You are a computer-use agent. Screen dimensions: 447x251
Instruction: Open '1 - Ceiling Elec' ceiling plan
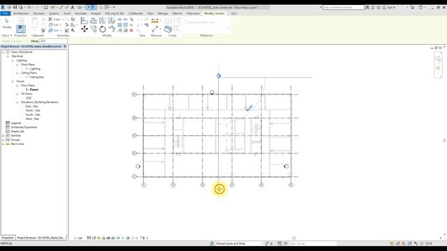pyautogui.click(x=35, y=77)
